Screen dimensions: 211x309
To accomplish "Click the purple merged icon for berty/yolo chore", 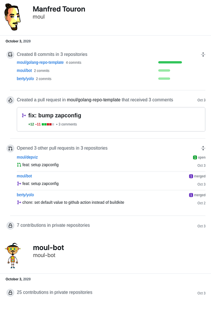I will [x=19, y=202].
